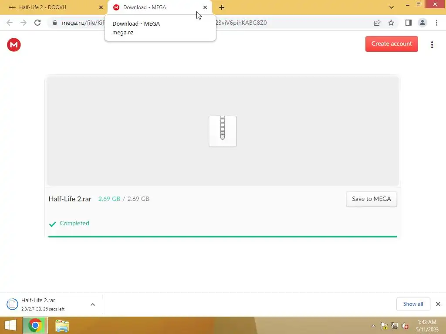Go forward to next page

(24, 23)
